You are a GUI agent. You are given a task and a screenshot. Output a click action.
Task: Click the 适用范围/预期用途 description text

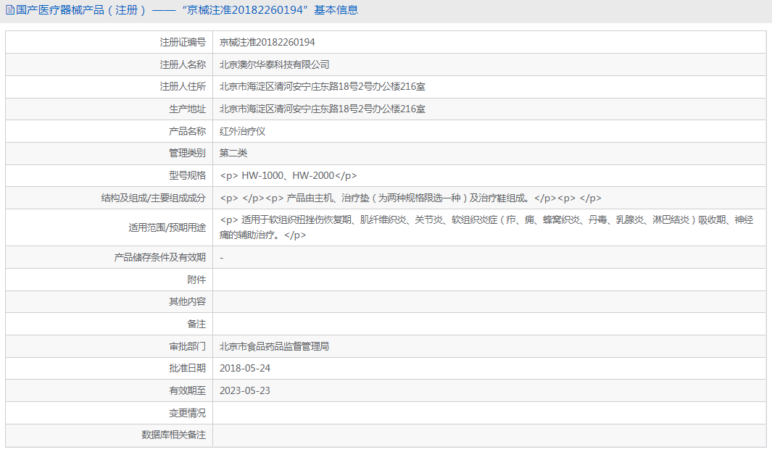[486, 227]
